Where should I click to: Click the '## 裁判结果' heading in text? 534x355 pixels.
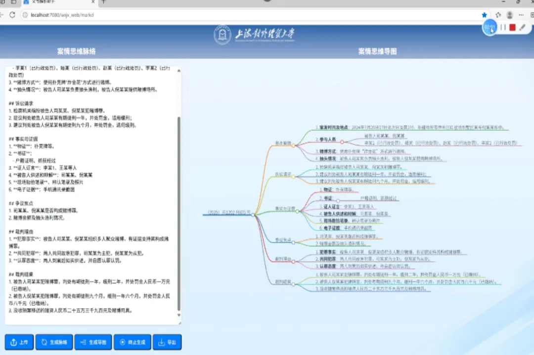point(21,275)
